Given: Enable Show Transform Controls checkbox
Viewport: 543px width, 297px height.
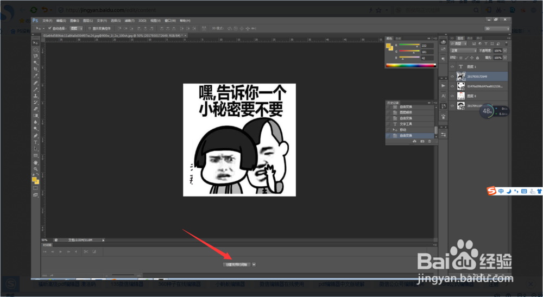Looking at the screenshot, I should point(90,28).
